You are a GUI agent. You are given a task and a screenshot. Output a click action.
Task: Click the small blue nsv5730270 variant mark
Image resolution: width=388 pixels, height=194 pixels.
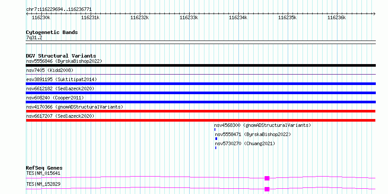(216, 148)
